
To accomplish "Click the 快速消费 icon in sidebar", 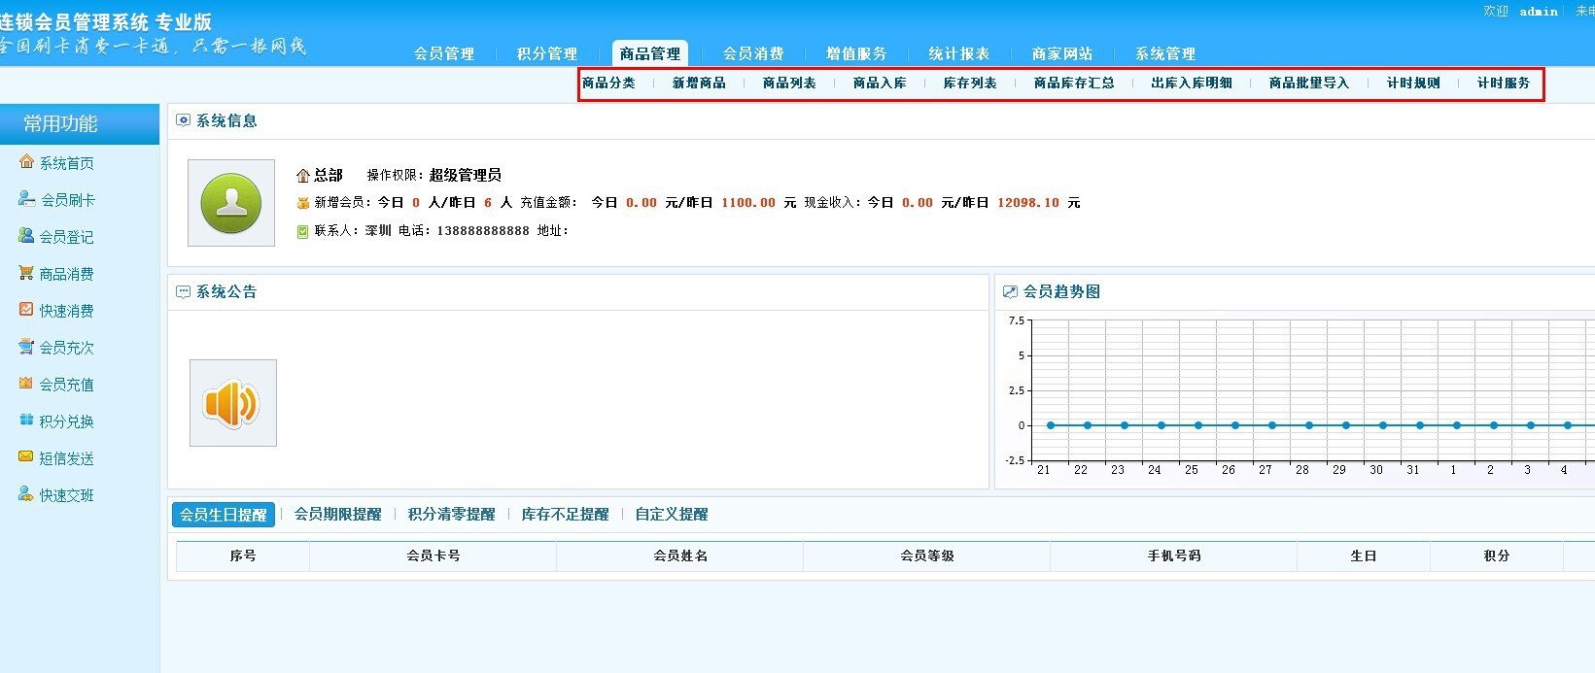I will click(26, 310).
